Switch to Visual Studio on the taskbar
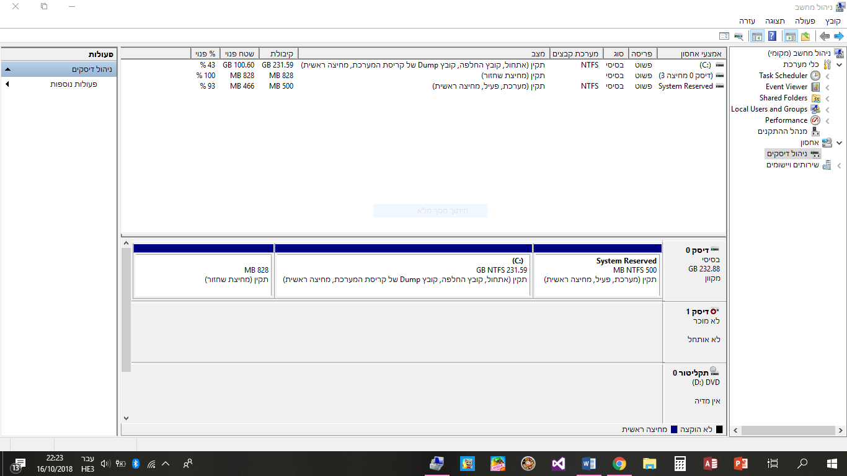 (x=558, y=464)
